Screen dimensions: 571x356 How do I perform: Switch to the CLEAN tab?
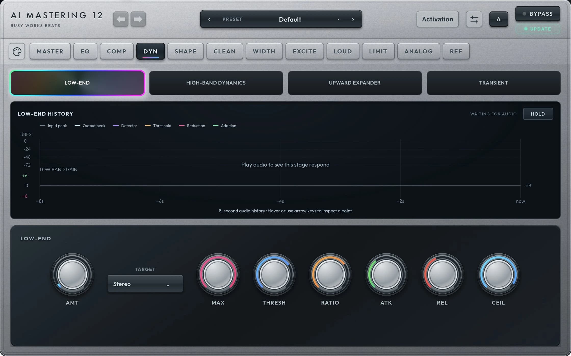click(x=224, y=51)
